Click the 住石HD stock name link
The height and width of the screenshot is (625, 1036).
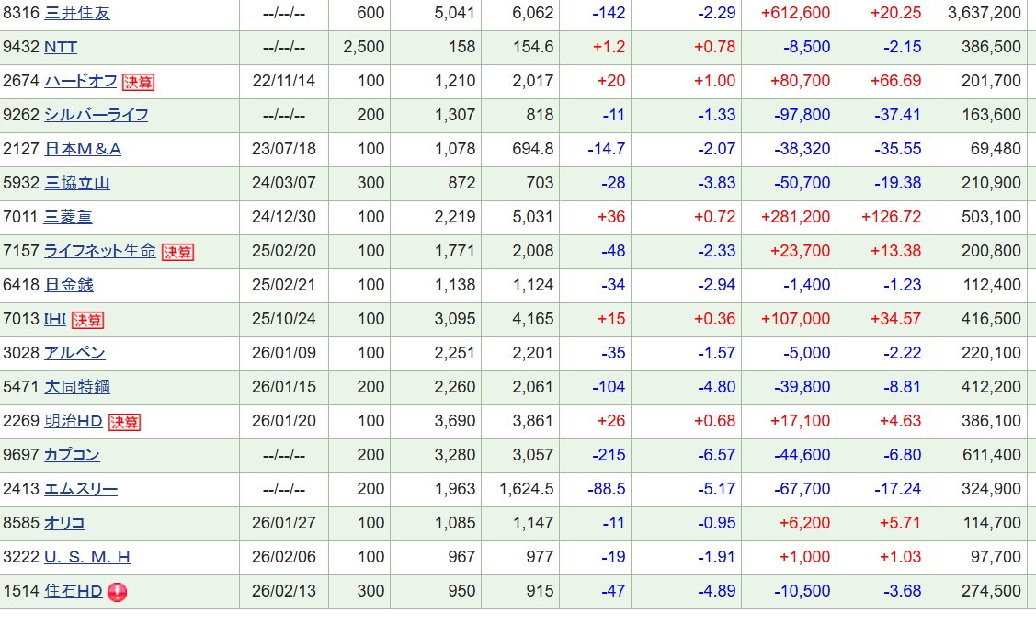click(74, 591)
